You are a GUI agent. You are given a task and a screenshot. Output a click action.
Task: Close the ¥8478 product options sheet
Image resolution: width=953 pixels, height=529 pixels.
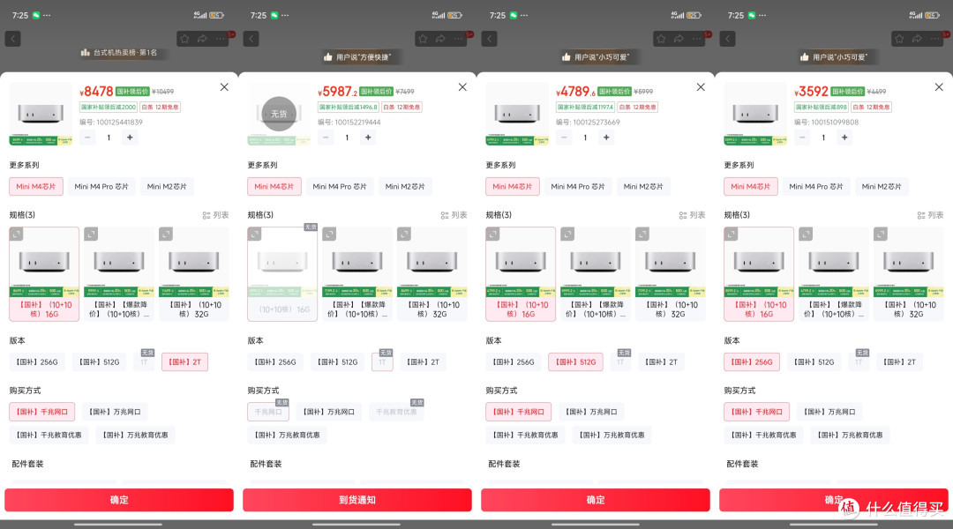pos(224,87)
